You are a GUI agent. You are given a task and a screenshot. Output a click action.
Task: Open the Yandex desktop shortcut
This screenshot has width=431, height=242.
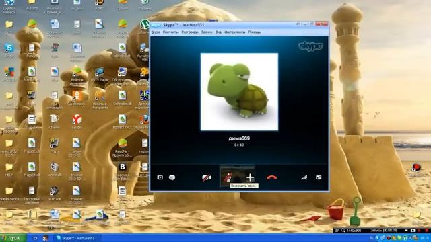point(77,120)
